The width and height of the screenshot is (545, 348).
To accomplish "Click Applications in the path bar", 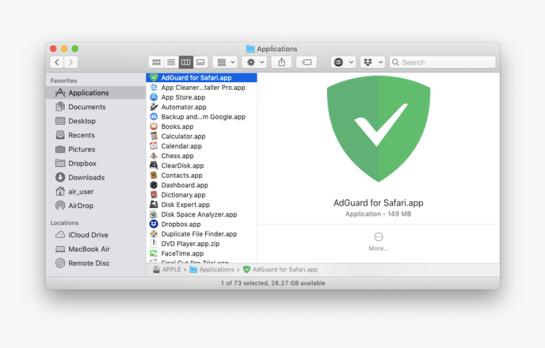I will (217, 270).
